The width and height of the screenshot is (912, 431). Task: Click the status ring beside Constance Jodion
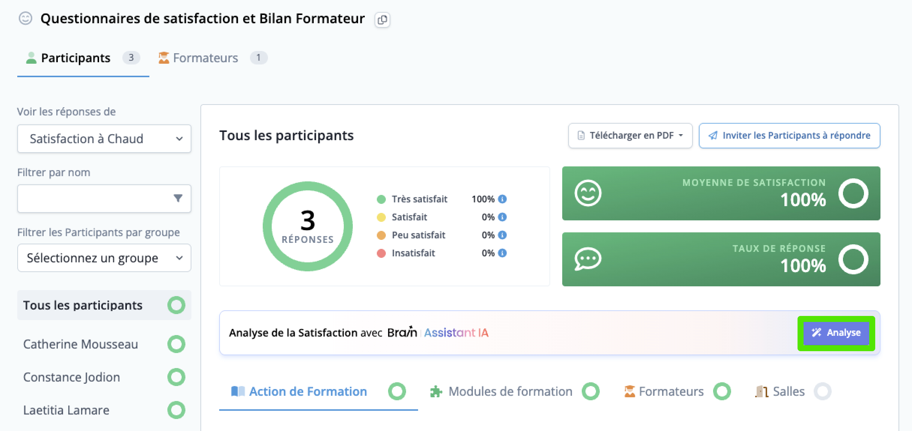pos(176,377)
